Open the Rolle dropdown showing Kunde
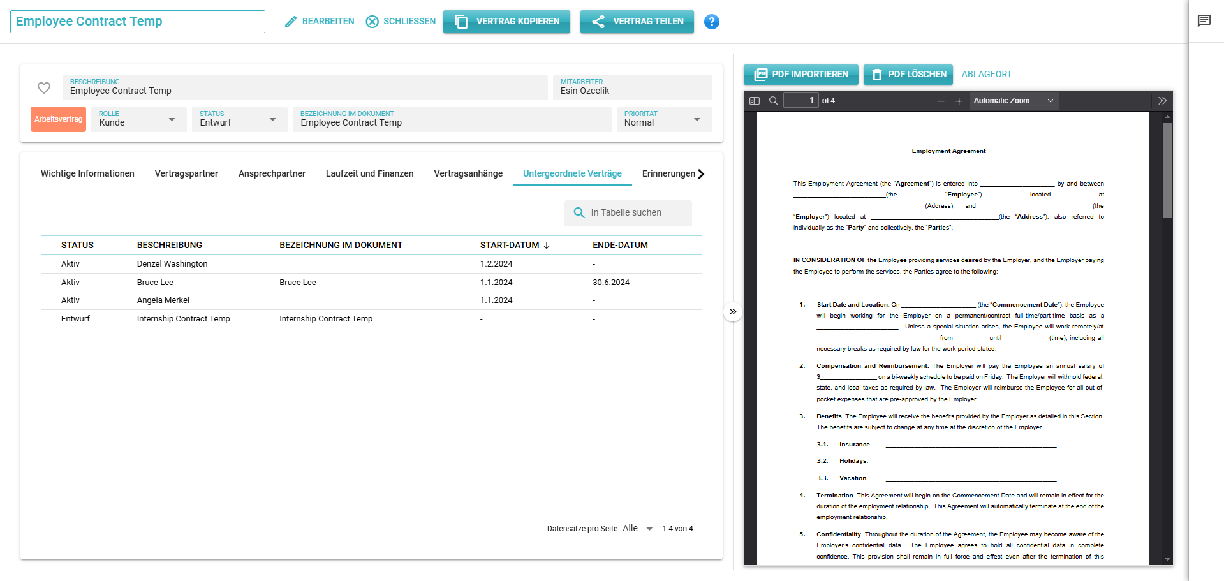Viewport: 1224px width, 581px height. [138, 119]
